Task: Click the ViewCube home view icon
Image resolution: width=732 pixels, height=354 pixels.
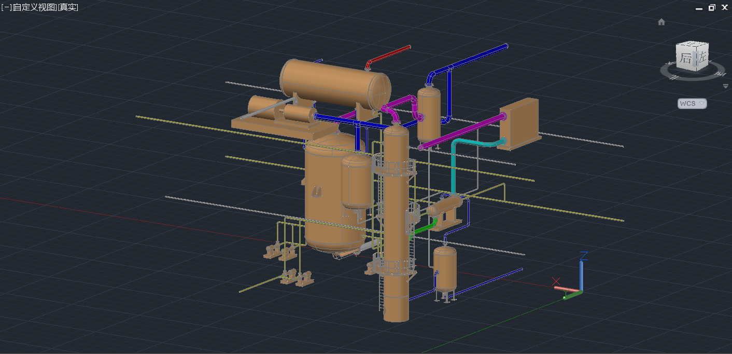Action: 661,22
